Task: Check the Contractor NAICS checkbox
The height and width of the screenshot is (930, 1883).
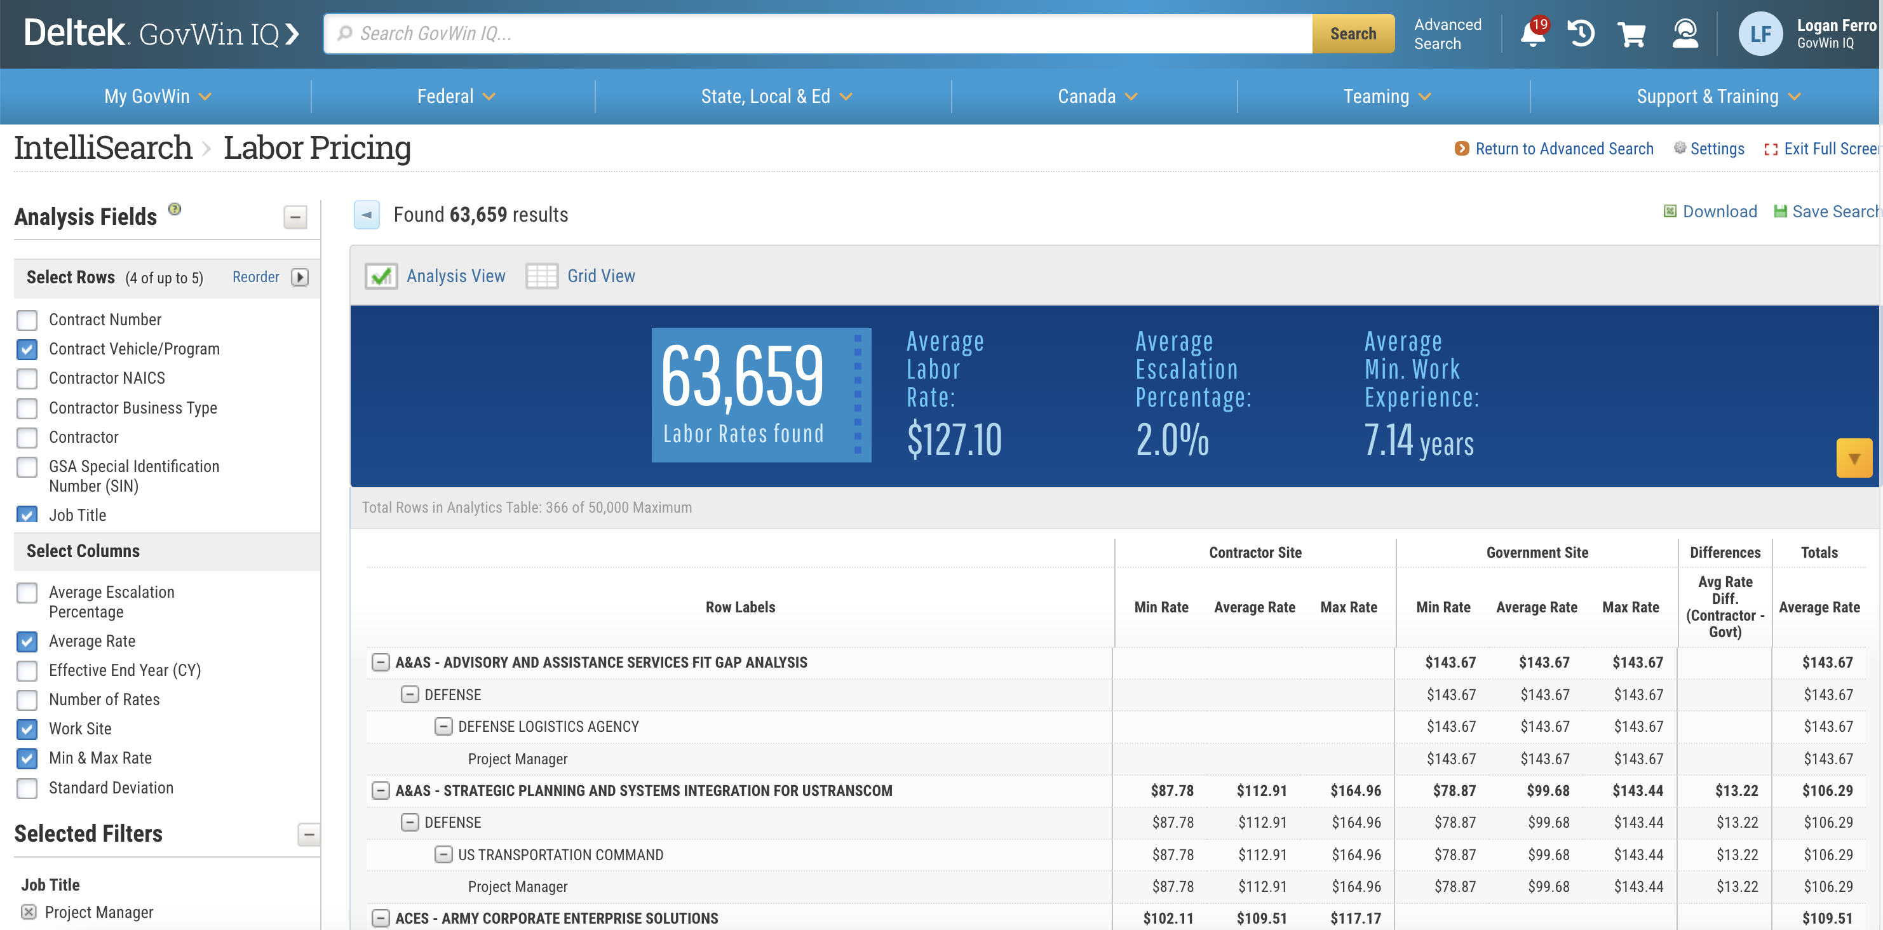Action: [27, 379]
